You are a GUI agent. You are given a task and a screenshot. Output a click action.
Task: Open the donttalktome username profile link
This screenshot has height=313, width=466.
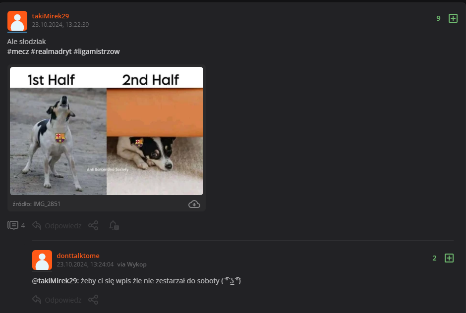[78, 256]
